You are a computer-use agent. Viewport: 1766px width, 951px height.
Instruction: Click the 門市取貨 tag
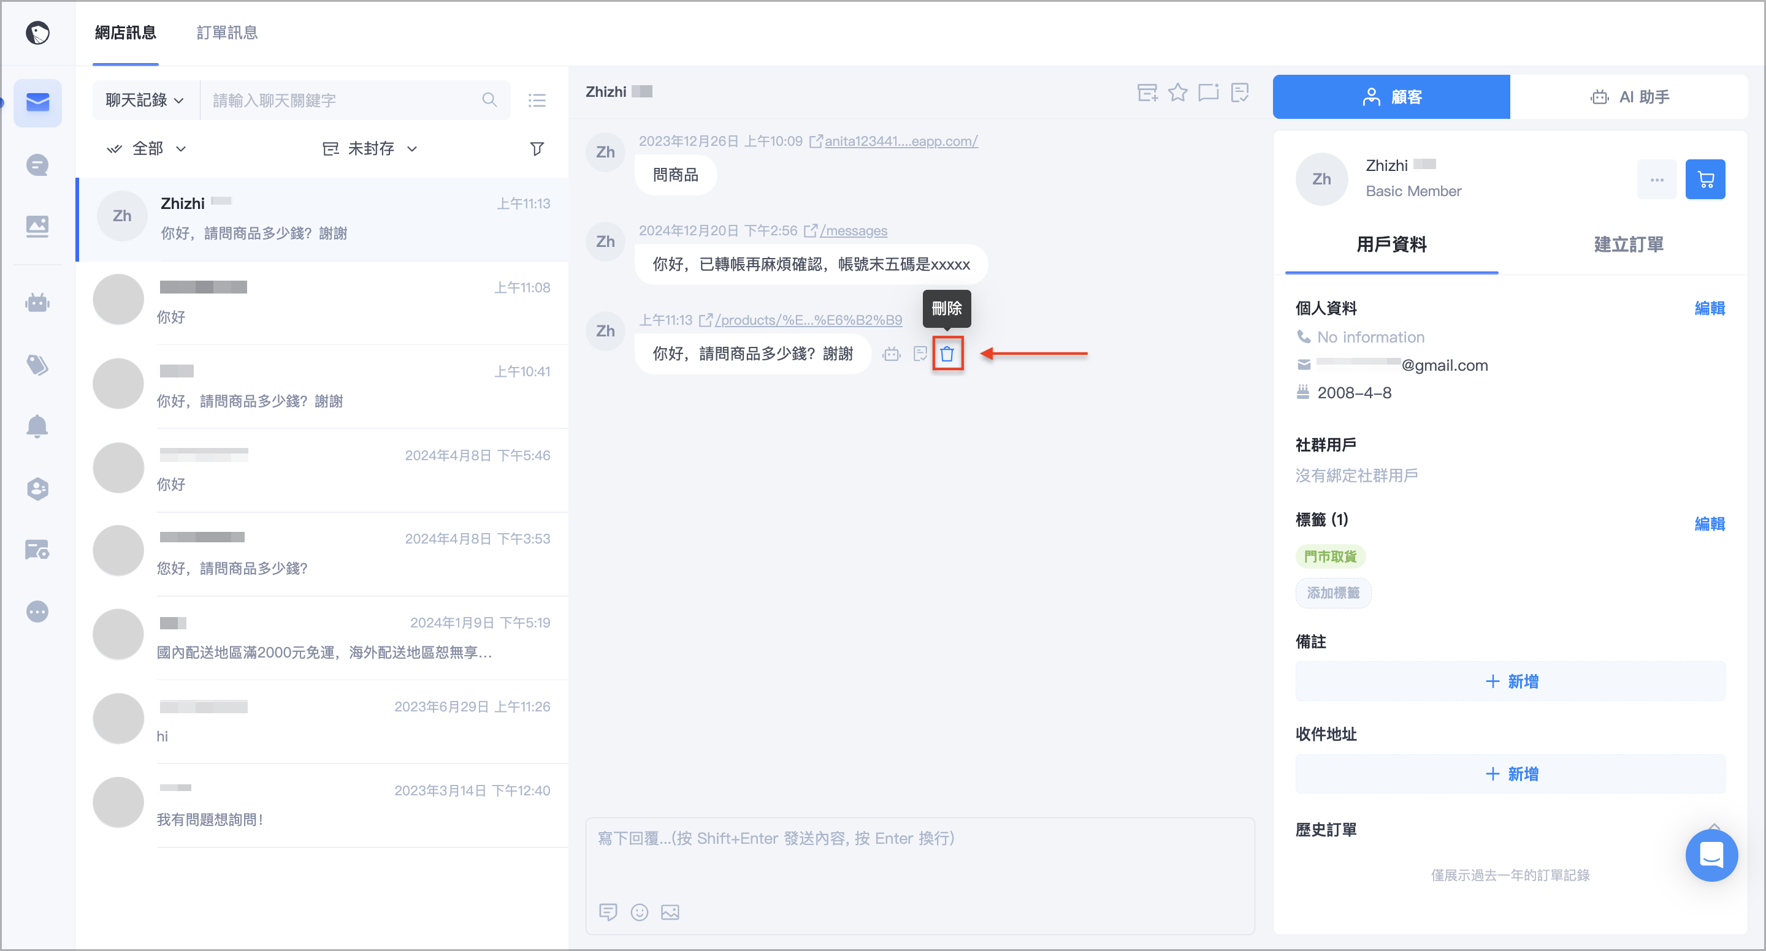tap(1330, 556)
